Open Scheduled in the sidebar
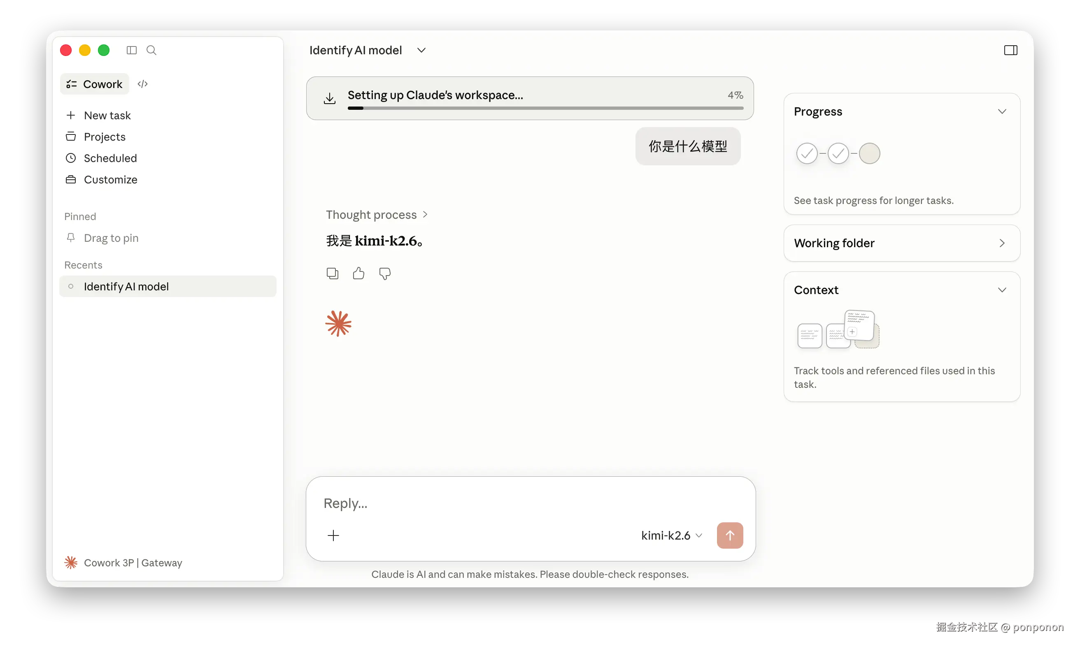 coord(110,158)
